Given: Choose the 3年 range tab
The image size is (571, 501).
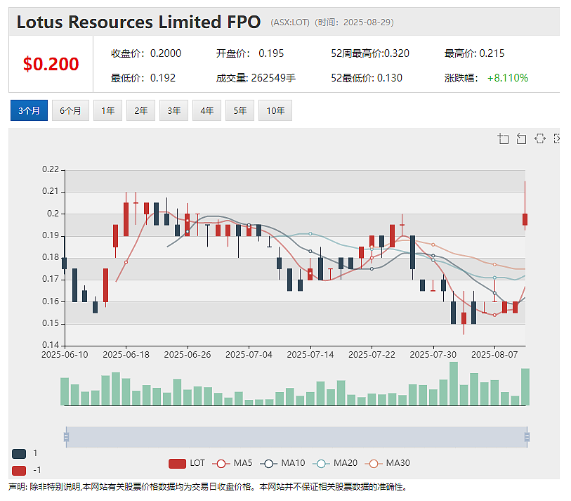Looking at the screenshot, I should coord(173,110).
